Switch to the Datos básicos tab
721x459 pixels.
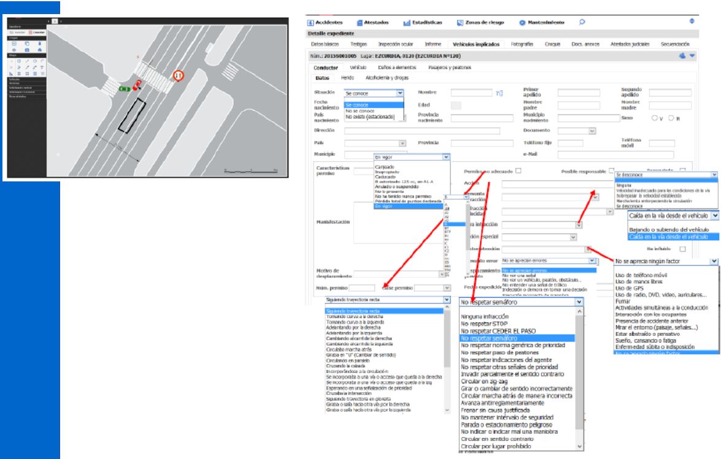[x=325, y=45]
